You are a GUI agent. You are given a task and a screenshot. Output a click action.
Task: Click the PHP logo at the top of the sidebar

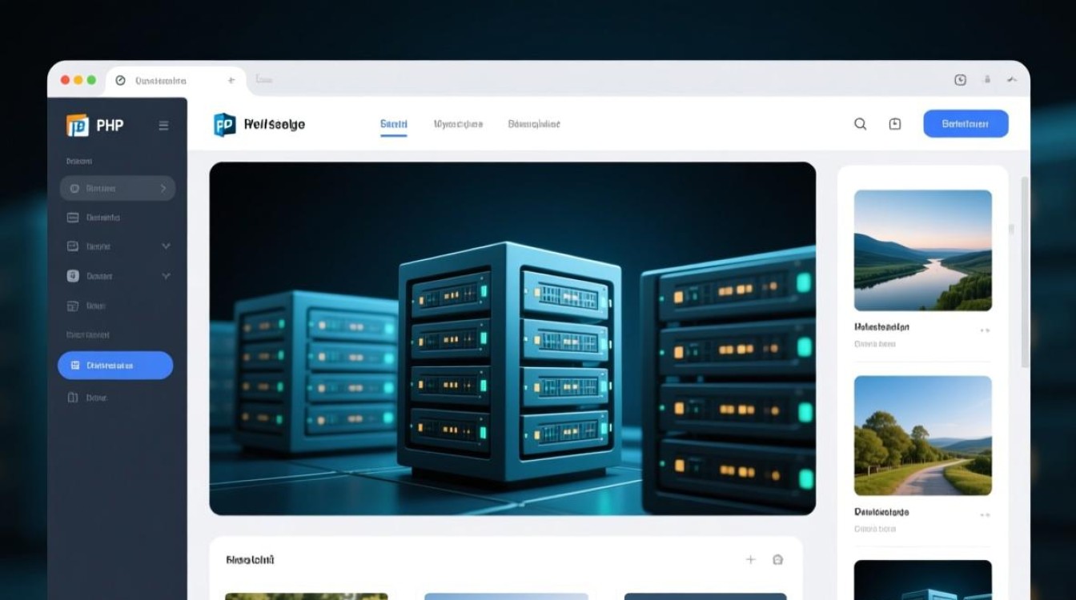pyautogui.click(x=78, y=125)
